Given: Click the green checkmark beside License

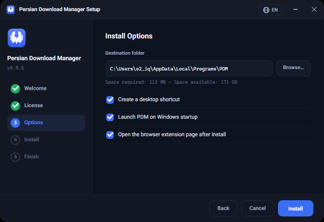Looking at the screenshot, I should 15,106.
